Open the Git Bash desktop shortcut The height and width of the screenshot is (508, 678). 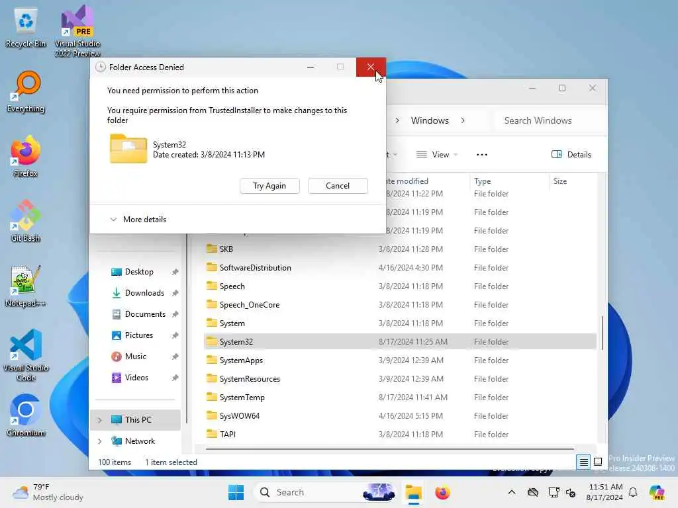click(26, 221)
